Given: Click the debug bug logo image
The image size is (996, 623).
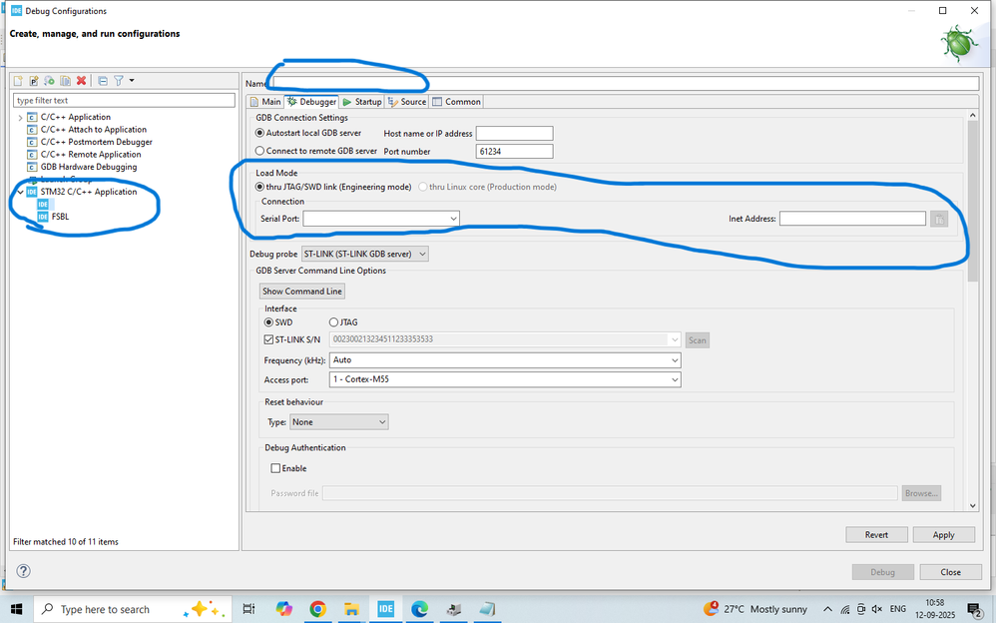Looking at the screenshot, I should [x=956, y=42].
